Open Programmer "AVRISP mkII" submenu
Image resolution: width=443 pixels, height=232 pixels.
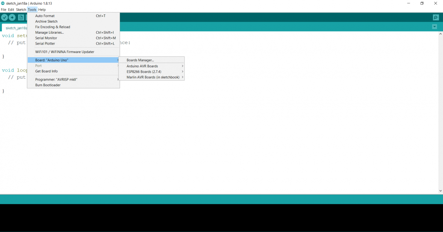(x=56, y=79)
